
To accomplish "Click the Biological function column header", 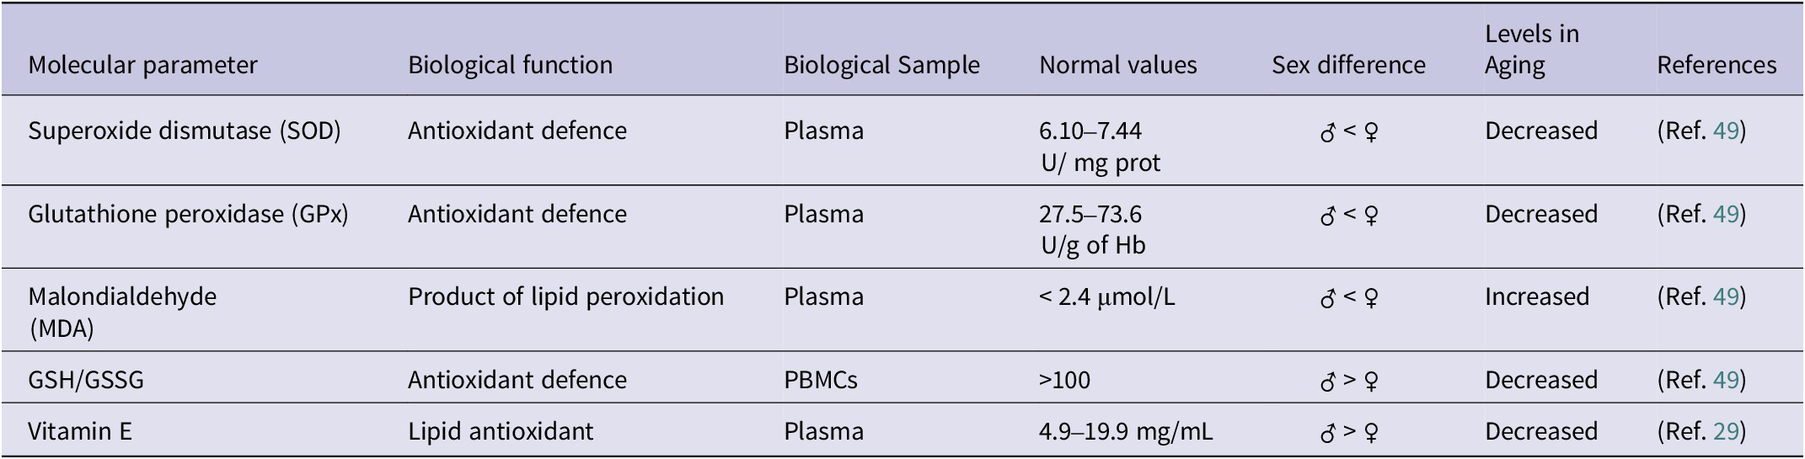I will (x=510, y=66).
